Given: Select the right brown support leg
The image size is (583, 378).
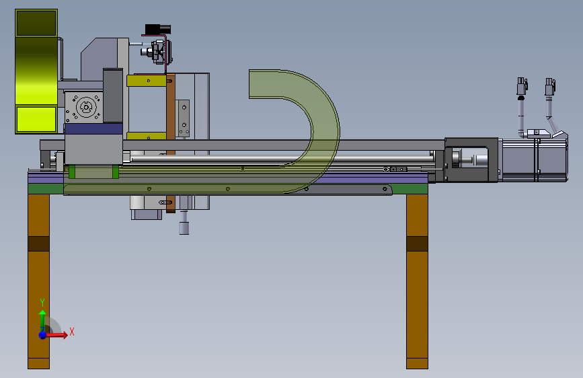Looking at the screenshot, I should tap(417, 281).
